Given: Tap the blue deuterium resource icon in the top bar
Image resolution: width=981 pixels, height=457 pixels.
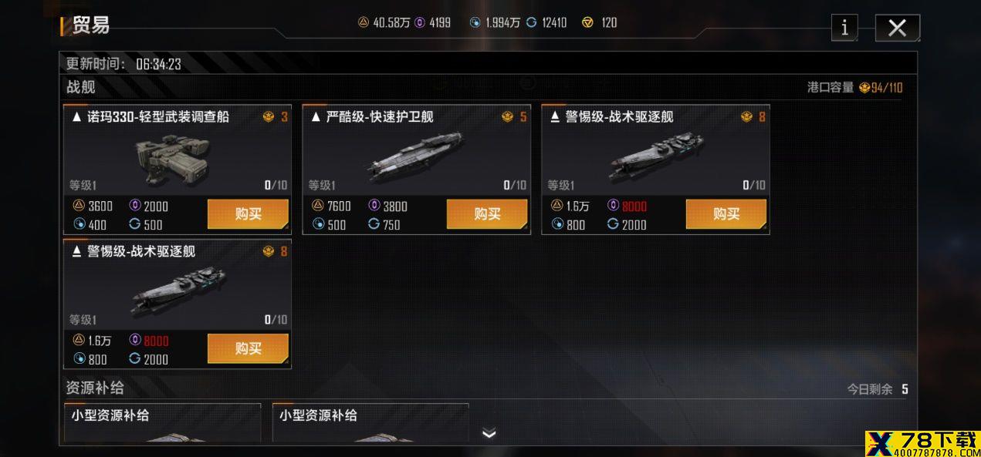Looking at the screenshot, I should (x=475, y=22).
